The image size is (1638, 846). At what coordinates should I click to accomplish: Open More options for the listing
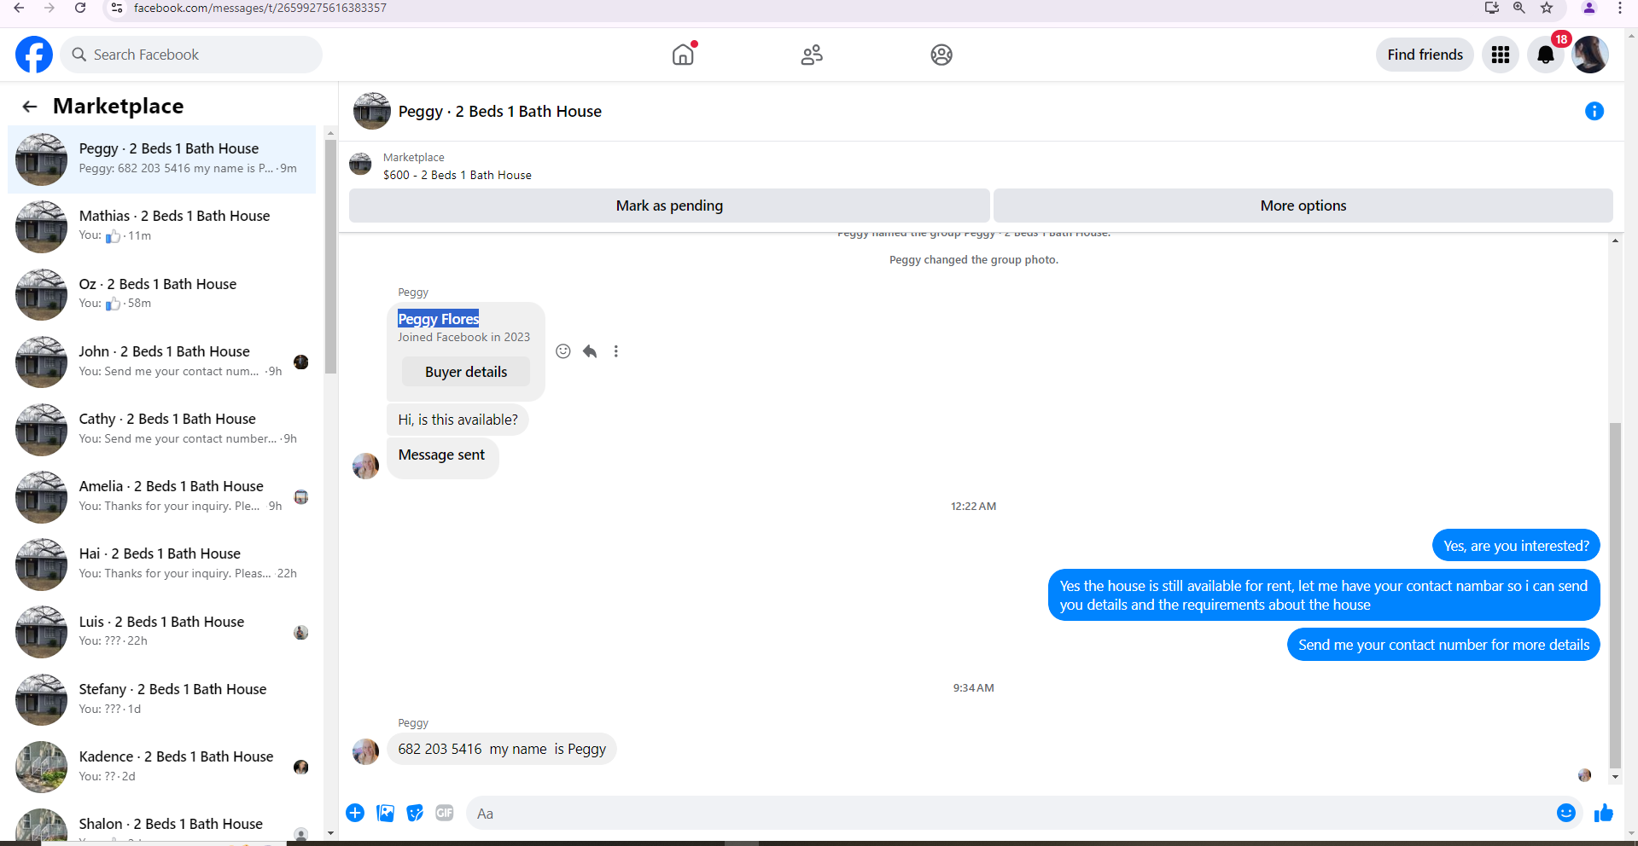click(x=1303, y=206)
